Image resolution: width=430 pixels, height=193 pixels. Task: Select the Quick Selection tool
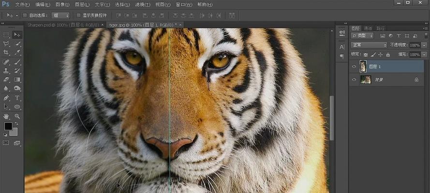[17, 44]
